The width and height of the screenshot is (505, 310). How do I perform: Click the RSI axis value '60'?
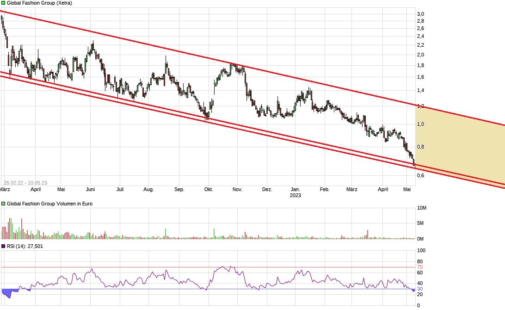(420, 273)
